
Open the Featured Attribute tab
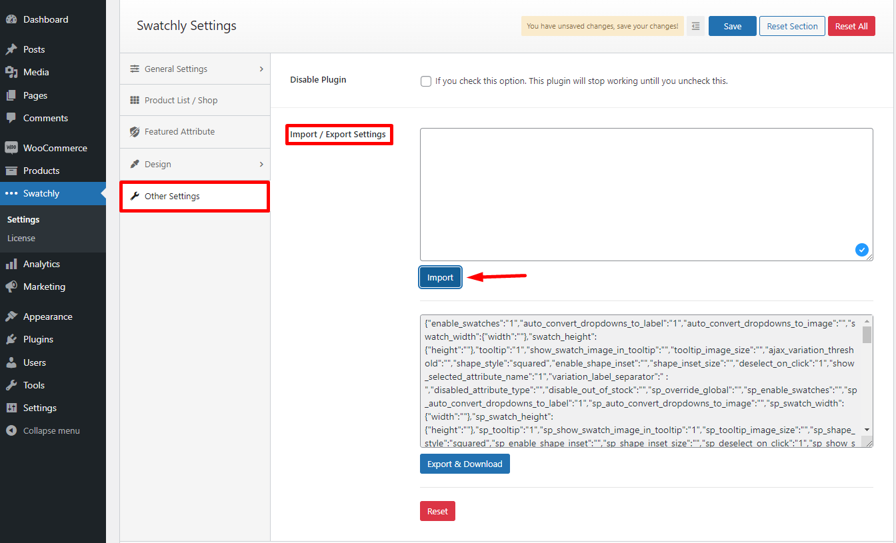195,132
